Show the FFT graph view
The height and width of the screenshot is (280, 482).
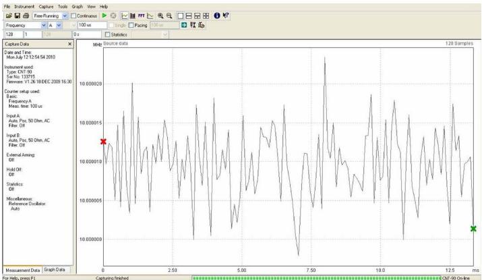click(141, 16)
